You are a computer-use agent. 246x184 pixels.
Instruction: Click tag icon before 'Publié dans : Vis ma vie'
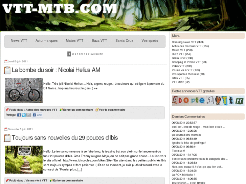pos(7,180)
